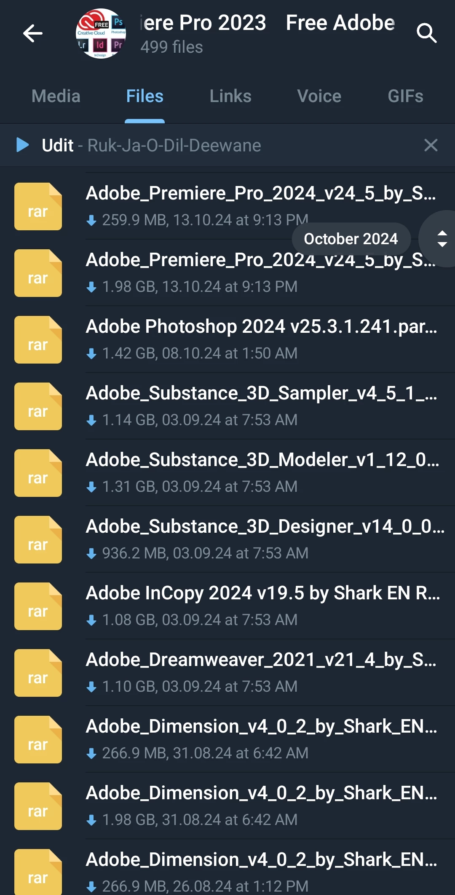Tap rar icon of Substance 3D Sampler file

[38, 406]
